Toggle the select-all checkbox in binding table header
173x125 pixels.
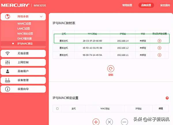[x=57, y=109]
